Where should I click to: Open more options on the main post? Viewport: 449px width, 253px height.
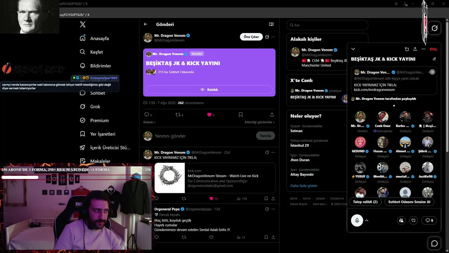273,37
